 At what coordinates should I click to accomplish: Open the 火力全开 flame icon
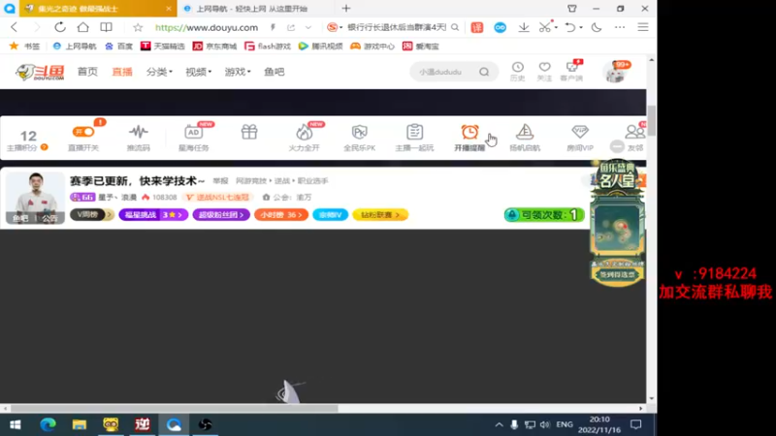305,132
